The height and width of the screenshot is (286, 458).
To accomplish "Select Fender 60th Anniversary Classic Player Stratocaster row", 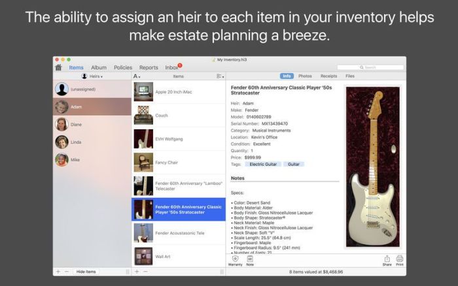I will tap(179, 210).
